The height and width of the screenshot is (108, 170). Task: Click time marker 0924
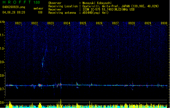[67, 23]
